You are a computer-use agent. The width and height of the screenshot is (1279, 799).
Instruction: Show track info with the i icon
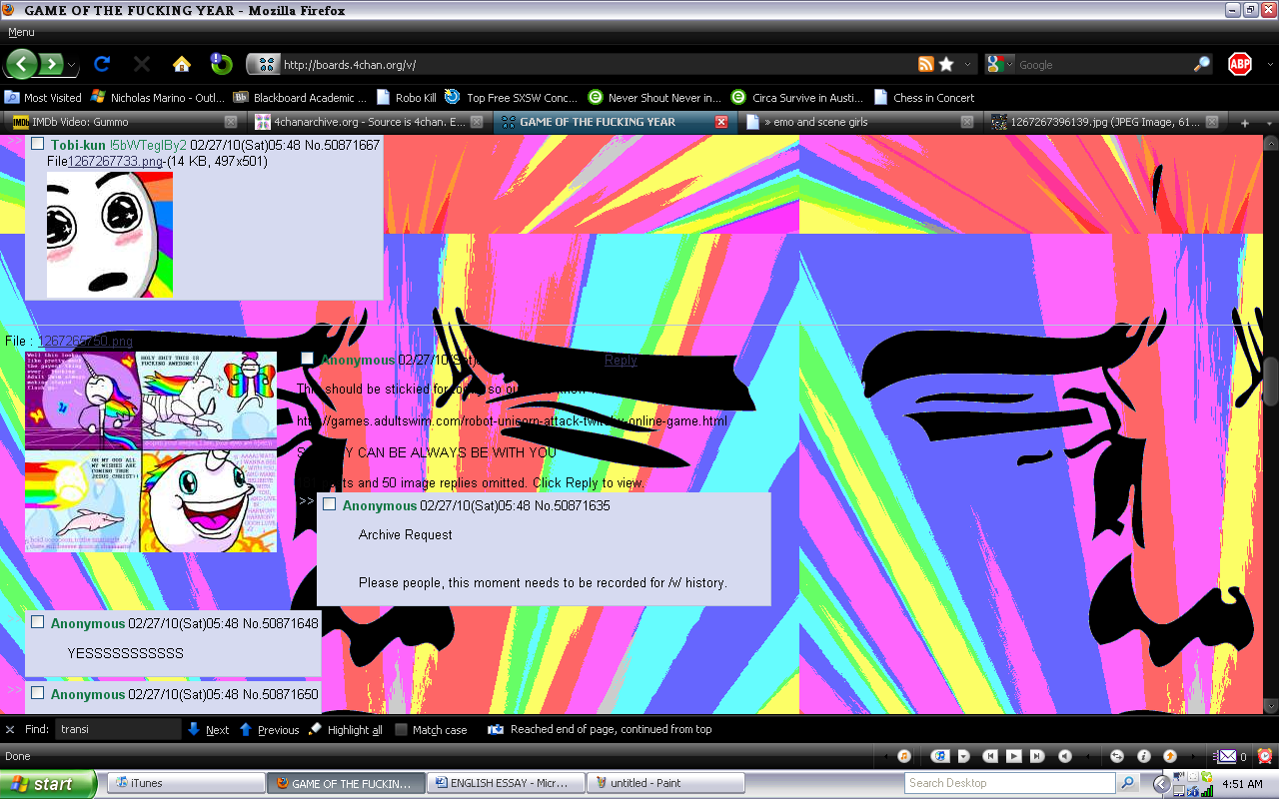1144,756
